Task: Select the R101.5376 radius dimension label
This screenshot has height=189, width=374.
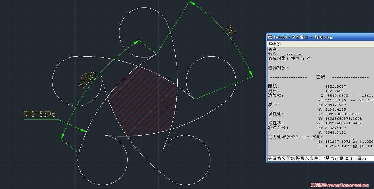Action: [40, 114]
